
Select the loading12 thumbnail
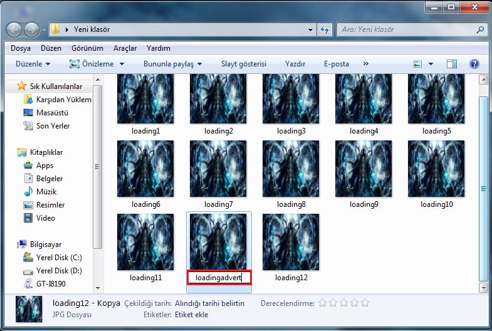[x=291, y=242]
